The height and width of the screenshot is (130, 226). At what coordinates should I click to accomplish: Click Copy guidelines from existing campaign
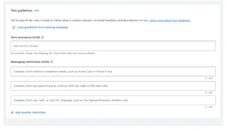coord(43,27)
